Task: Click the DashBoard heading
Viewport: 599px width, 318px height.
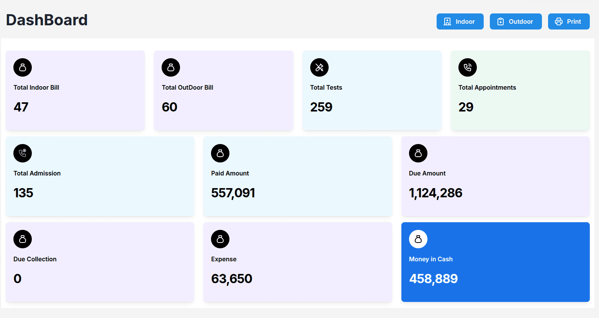Action: [x=46, y=20]
